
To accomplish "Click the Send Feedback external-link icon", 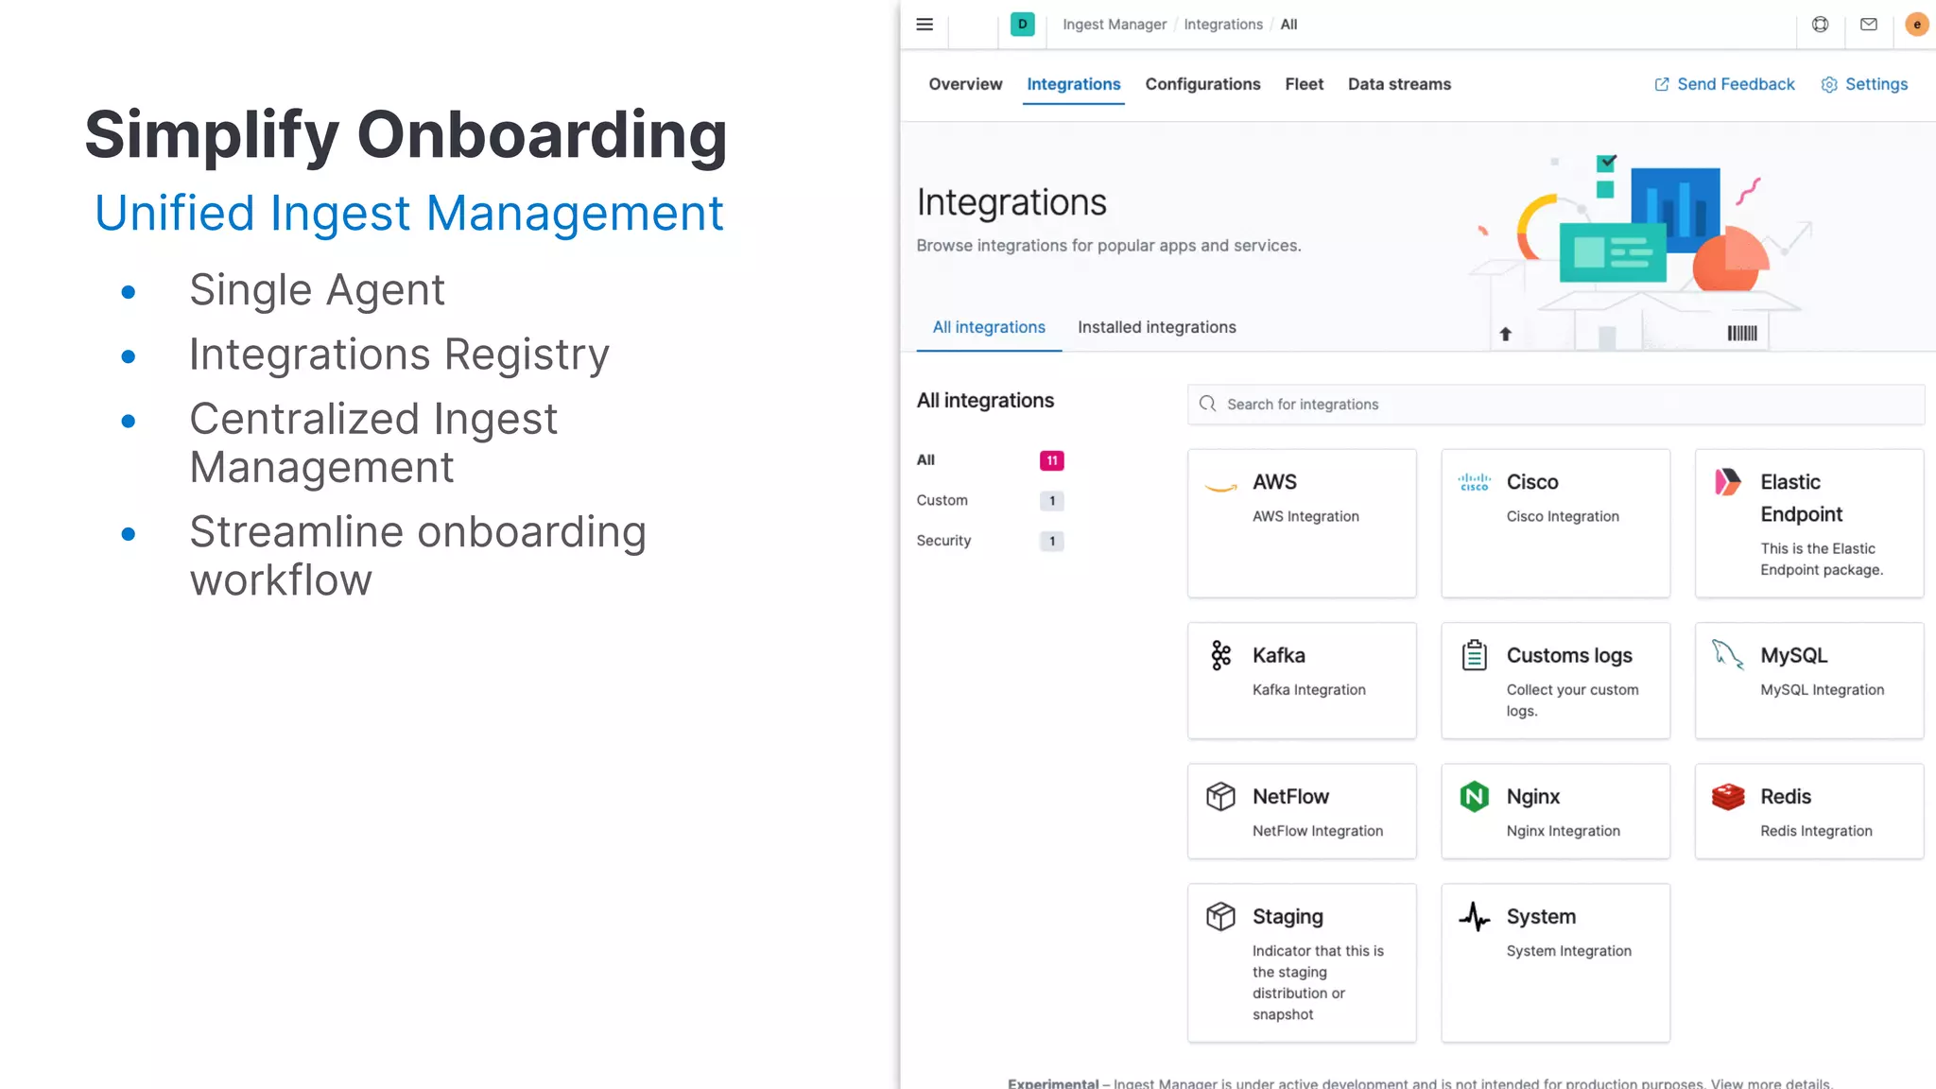I will point(1662,85).
